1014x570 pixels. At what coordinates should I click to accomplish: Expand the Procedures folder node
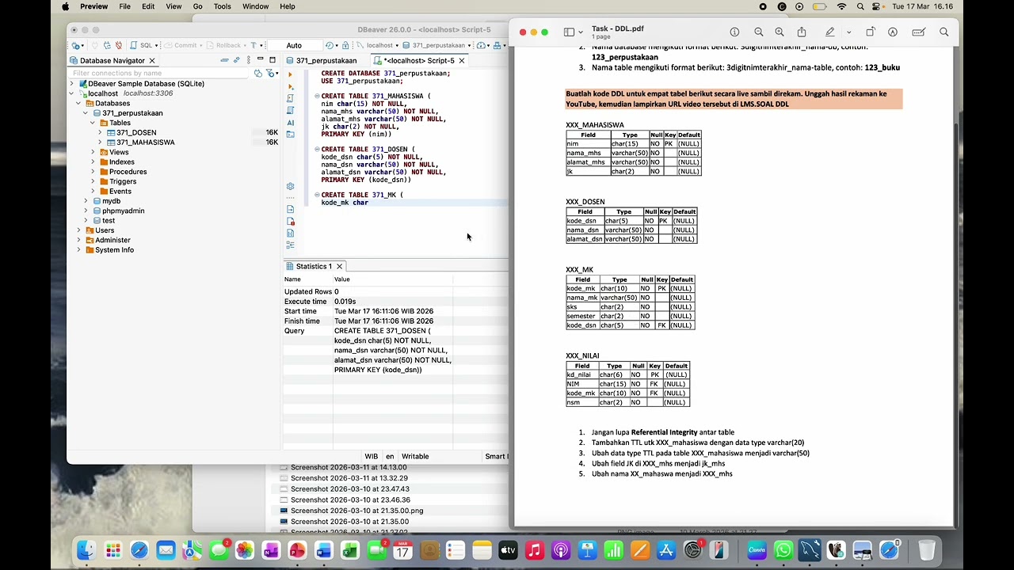click(93, 172)
